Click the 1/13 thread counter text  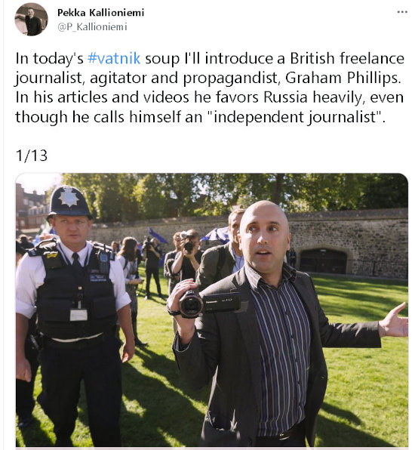32,156
